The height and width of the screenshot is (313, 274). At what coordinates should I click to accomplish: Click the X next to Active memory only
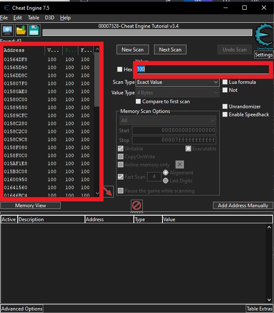[179, 165]
